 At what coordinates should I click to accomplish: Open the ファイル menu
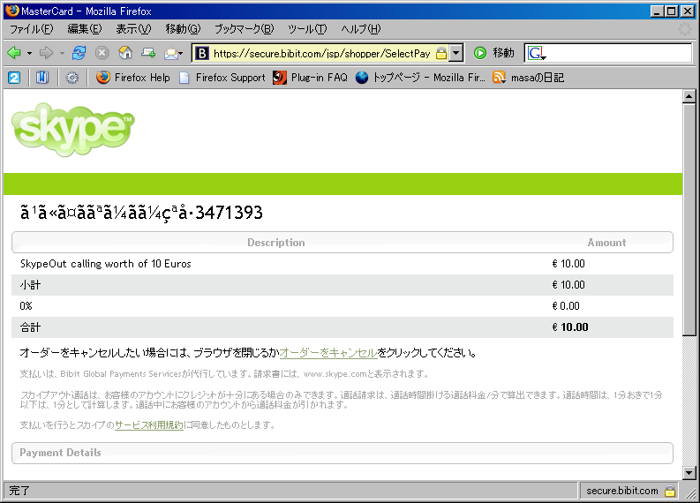pos(31,29)
